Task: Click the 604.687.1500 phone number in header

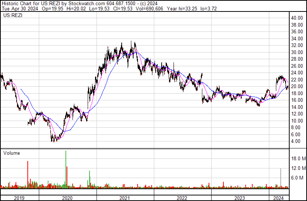Action: pos(121,4)
